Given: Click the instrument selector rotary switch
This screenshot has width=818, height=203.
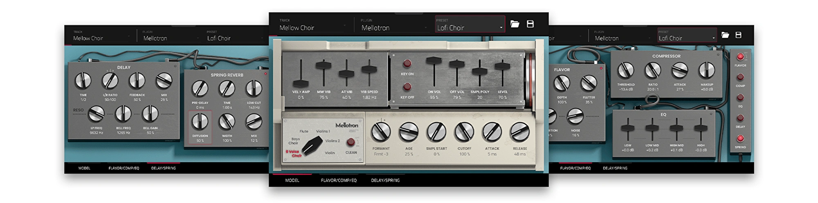Looking at the screenshot, I should point(313,146).
